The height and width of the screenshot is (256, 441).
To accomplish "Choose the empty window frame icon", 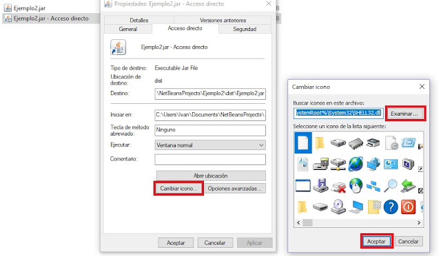I will [x=303, y=186].
